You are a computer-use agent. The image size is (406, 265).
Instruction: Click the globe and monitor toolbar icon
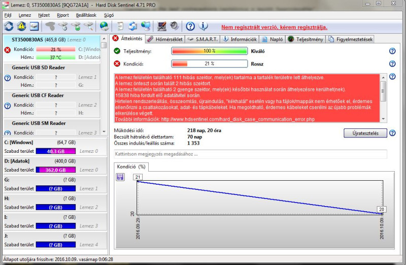click(x=146, y=26)
